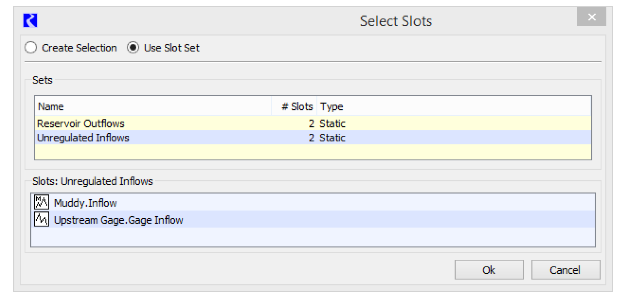Click the Static type of Unregulated Inflows
This screenshot has height=296, width=617.
pos(332,138)
